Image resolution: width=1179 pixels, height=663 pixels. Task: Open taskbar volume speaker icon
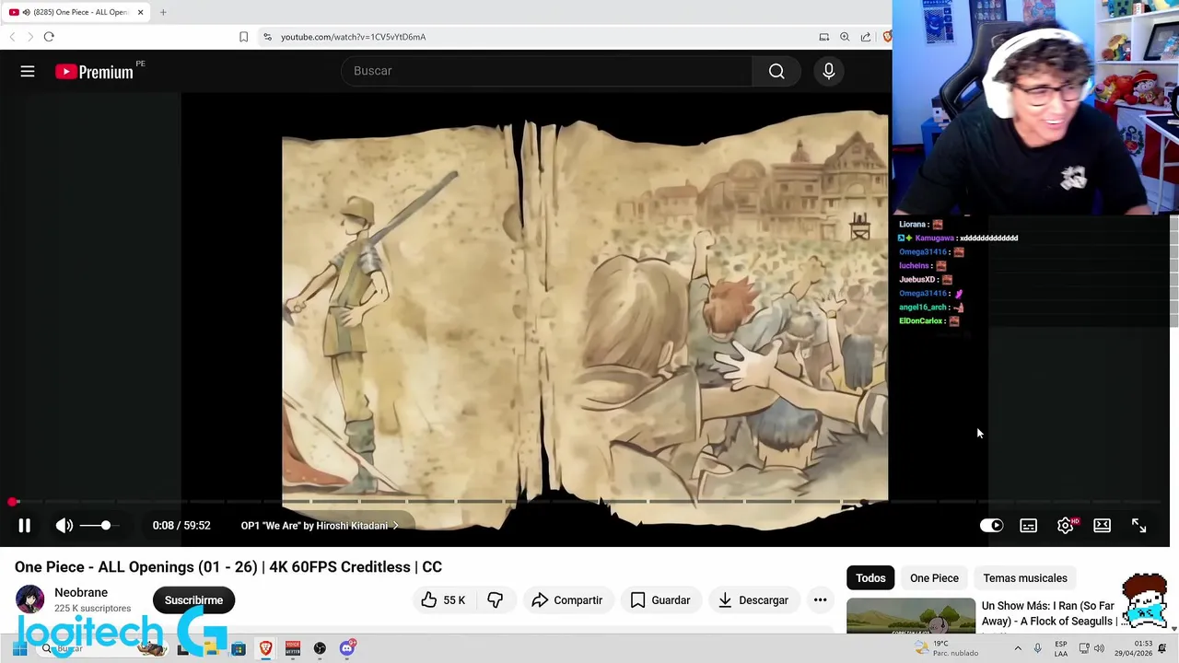(1099, 648)
